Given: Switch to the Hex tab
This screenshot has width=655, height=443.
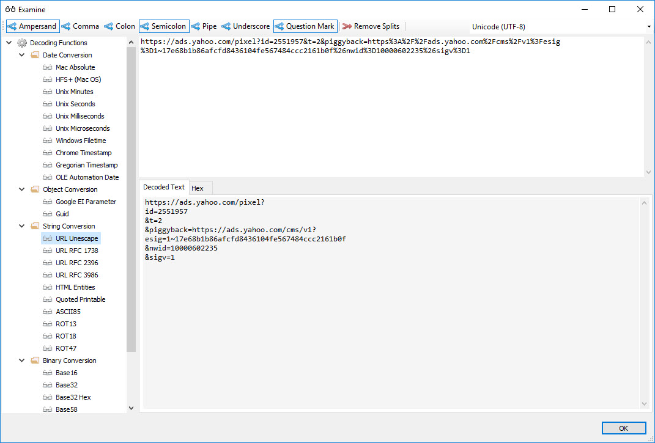Looking at the screenshot, I should [201, 188].
